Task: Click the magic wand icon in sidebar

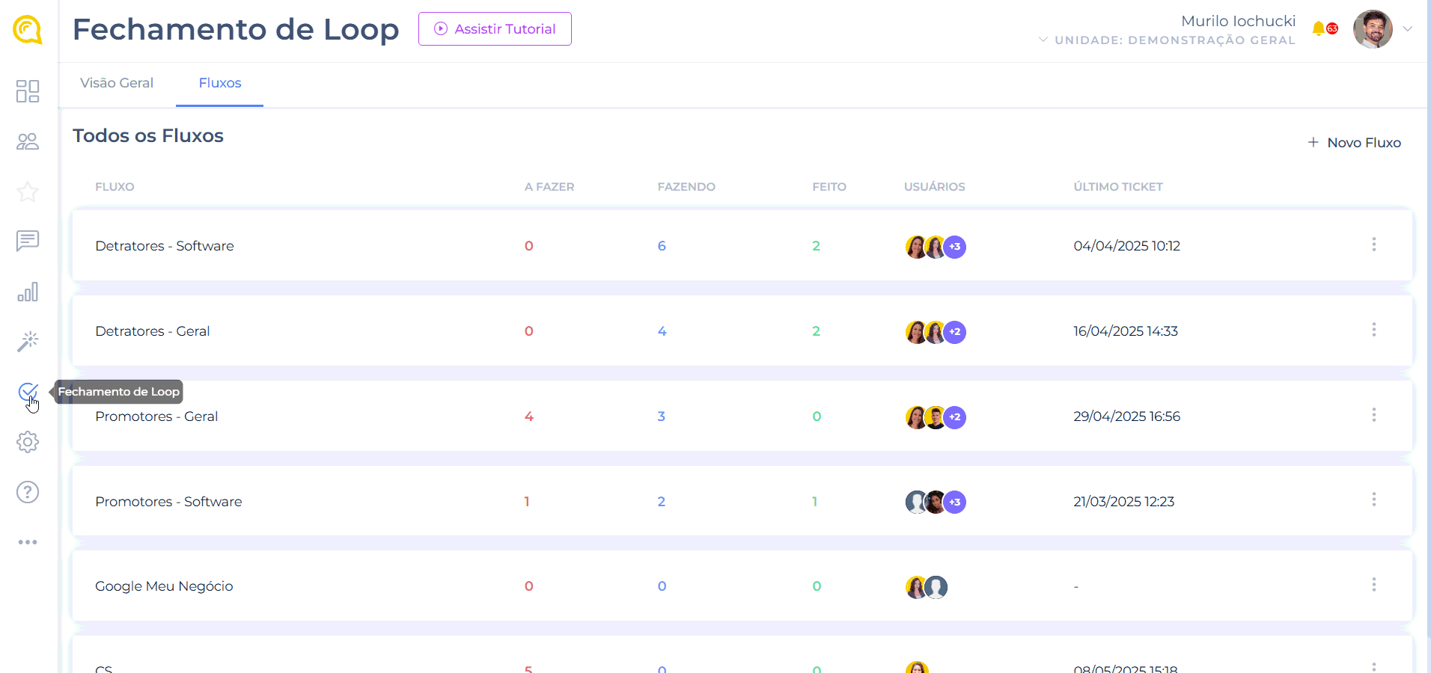Action: click(28, 342)
